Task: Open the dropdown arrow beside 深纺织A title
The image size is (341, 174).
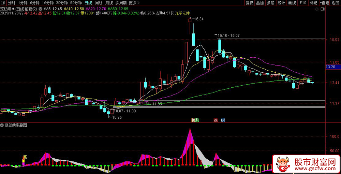Action: click(x=41, y=9)
